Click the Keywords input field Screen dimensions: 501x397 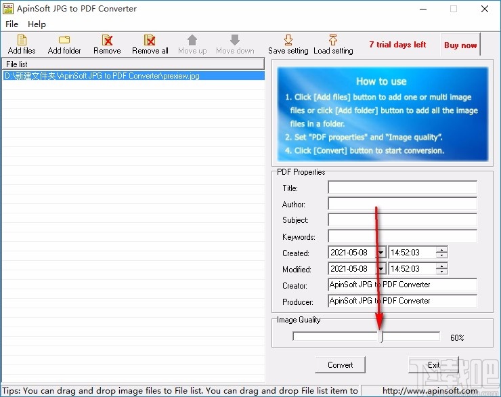402,236
